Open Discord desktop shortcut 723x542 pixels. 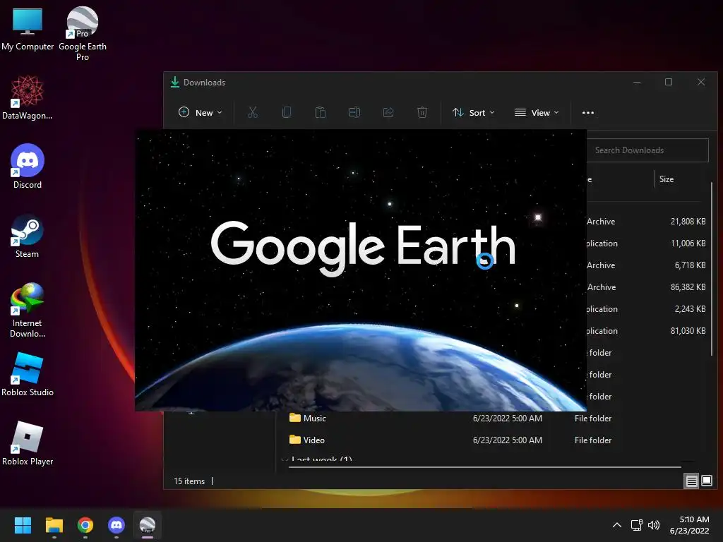[28, 167]
